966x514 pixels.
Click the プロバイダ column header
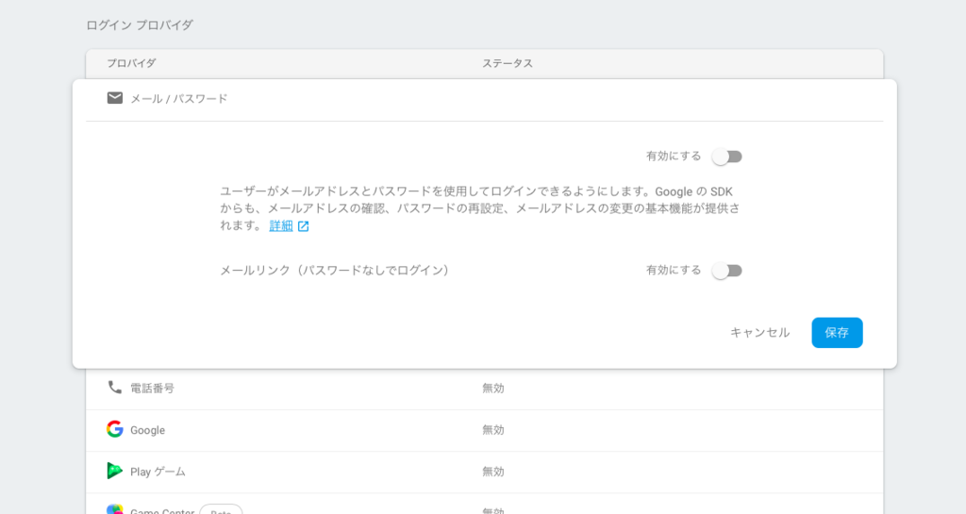click(x=131, y=63)
